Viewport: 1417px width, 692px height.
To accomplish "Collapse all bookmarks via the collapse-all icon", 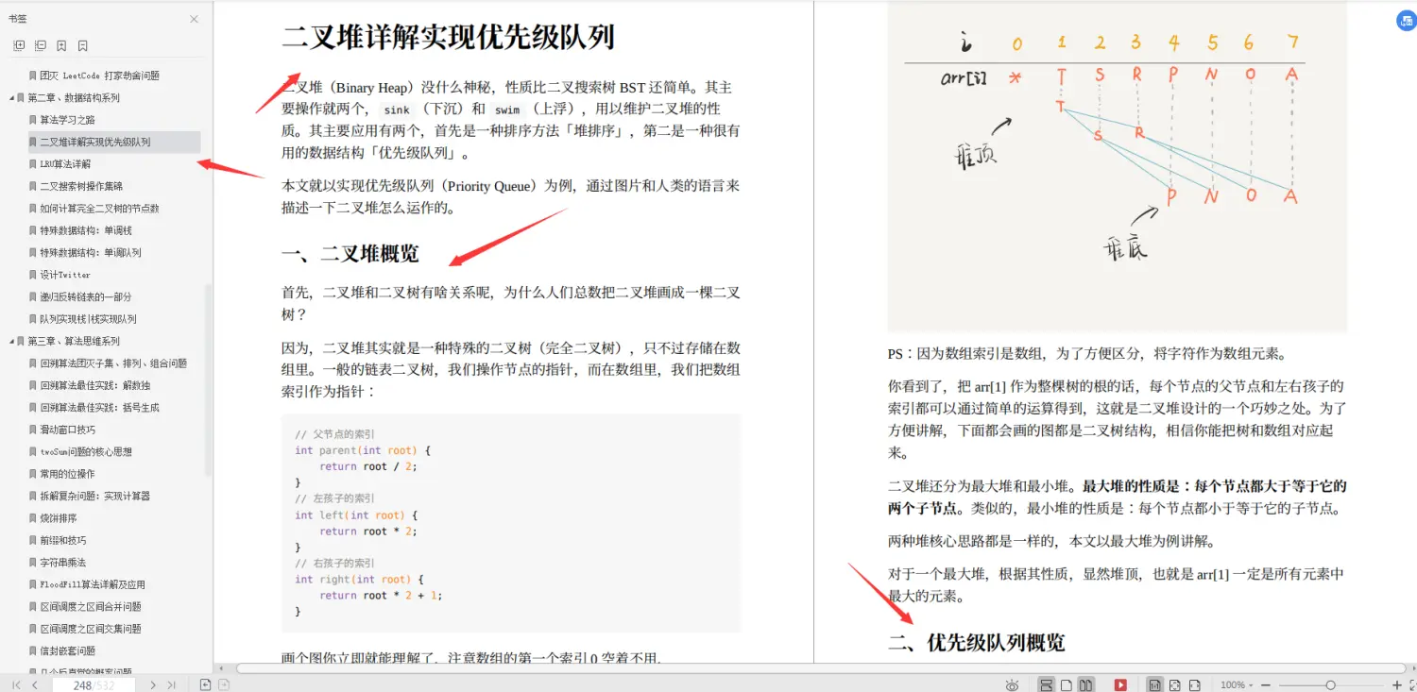I will coord(40,45).
